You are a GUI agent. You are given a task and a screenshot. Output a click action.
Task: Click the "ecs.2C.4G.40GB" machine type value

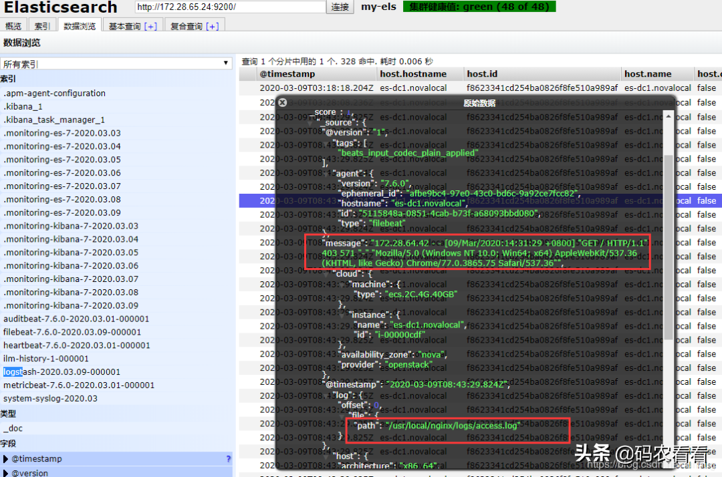click(x=421, y=294)
